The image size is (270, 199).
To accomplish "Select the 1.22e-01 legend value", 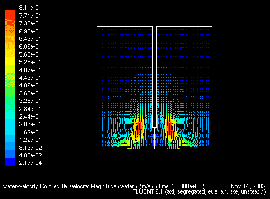I will (30, 140).
